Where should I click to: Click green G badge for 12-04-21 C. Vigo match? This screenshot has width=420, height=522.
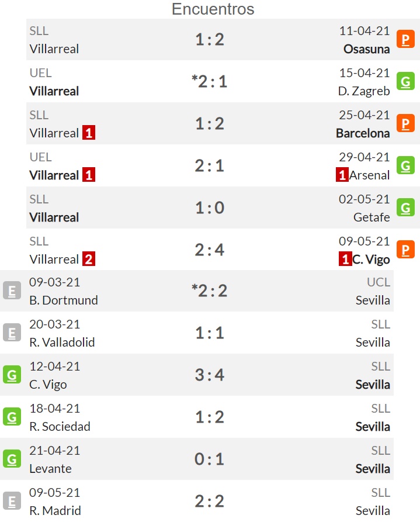(12, 375)
